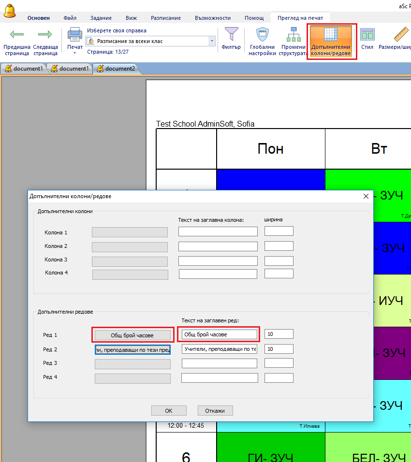The height and width of the screenshot is (462, 411).
Task: Click the Ред 1 'Общ брой часове' button
Action: pyautogui.click(x=132, y=334)
